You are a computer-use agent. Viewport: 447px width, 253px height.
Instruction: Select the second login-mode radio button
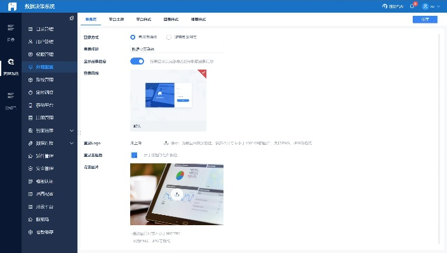pyautogui.click(x=168, y=37)
